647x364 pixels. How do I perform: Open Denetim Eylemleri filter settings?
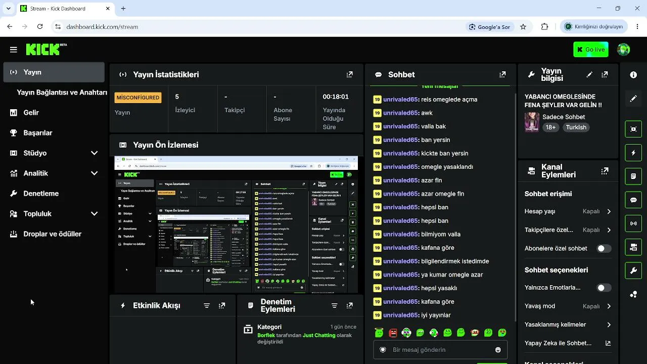coord(334,305)
